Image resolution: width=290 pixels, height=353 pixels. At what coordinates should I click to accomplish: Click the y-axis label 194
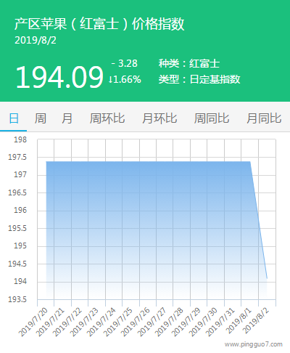[20, 281]
